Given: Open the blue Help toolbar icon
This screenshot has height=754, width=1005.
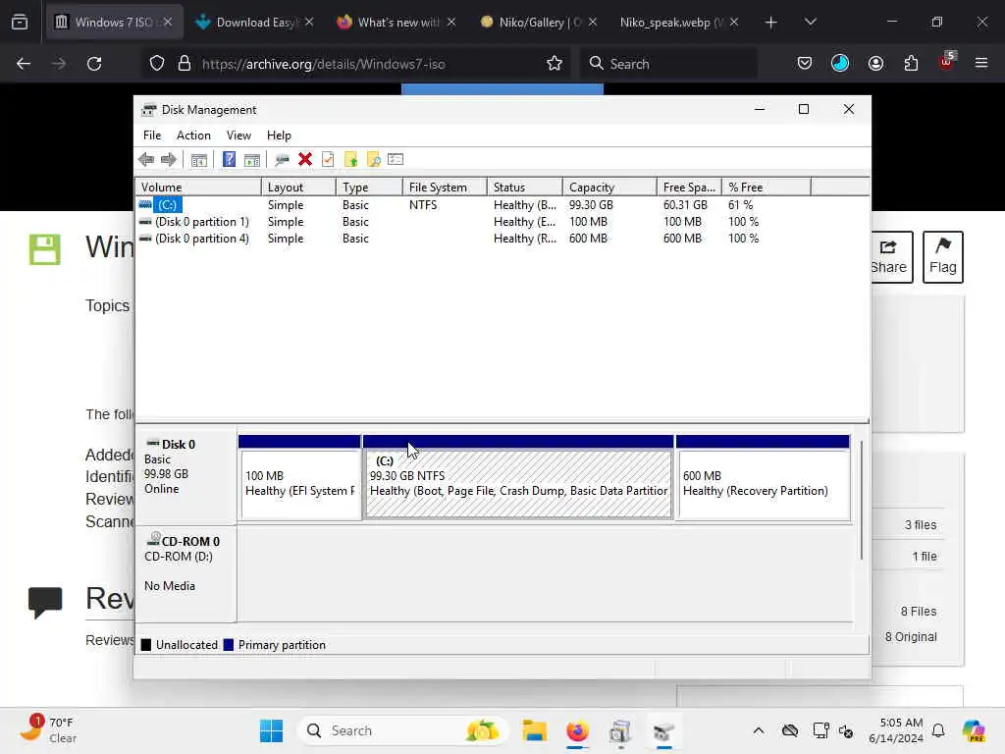Looking at the screenshot, I should 229,159.
